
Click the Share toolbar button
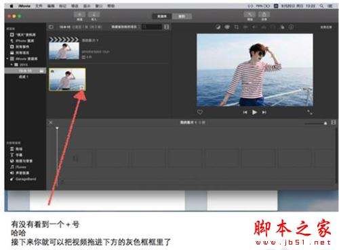point(264,15)
